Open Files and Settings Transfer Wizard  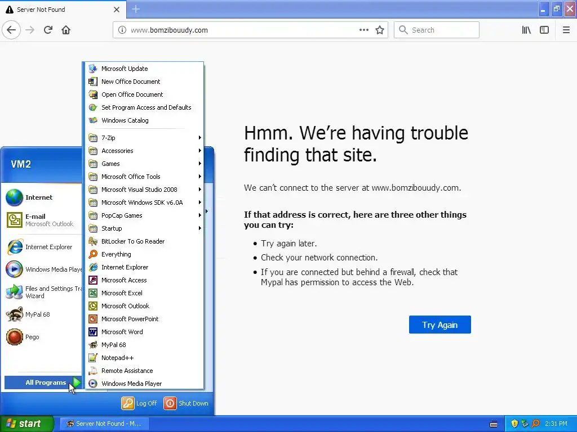click(42, 292)
